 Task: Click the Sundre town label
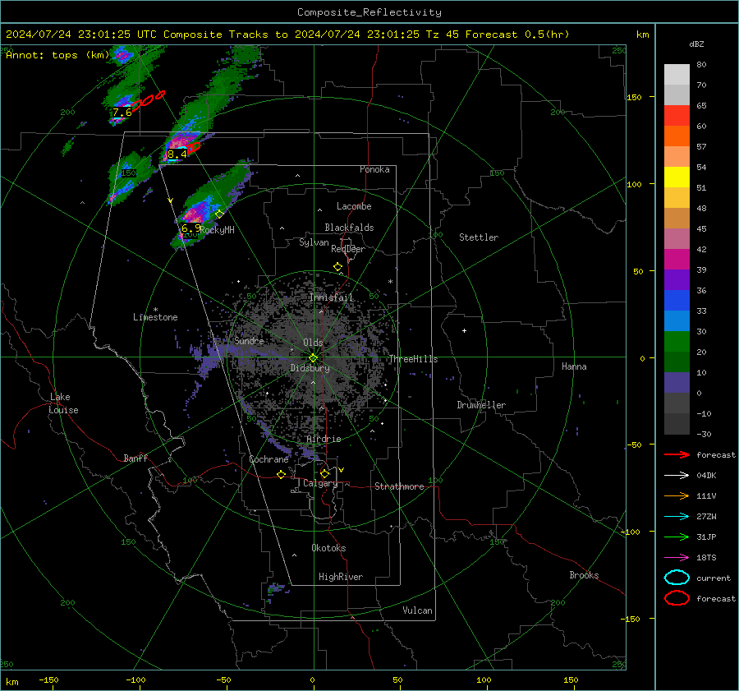pyautogui.click(x=249, y=340)
